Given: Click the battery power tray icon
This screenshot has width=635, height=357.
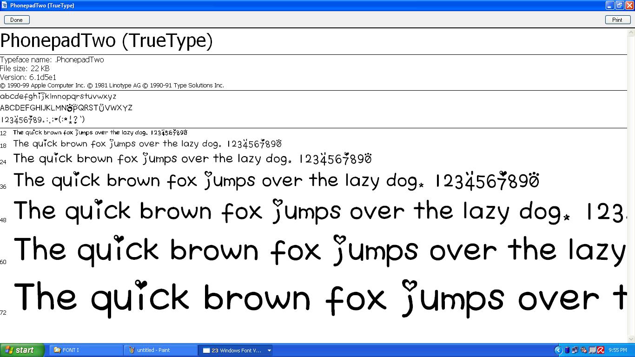Looking at the screenshot, I should coord(567,350).
